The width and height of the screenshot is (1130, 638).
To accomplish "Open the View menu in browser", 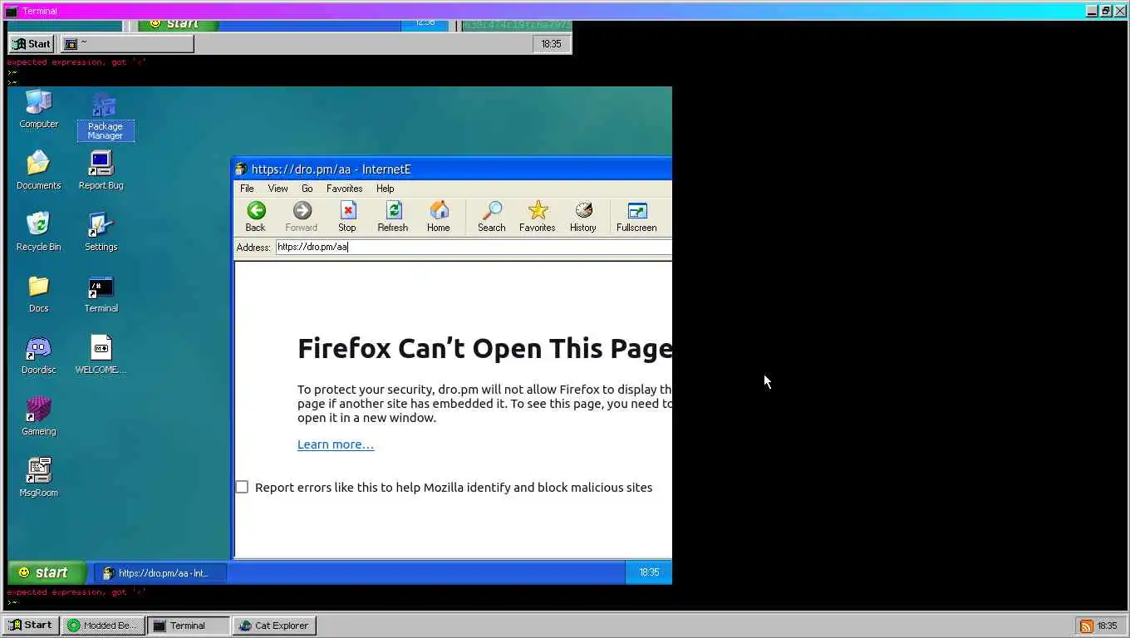I will [x=278, y=189].
